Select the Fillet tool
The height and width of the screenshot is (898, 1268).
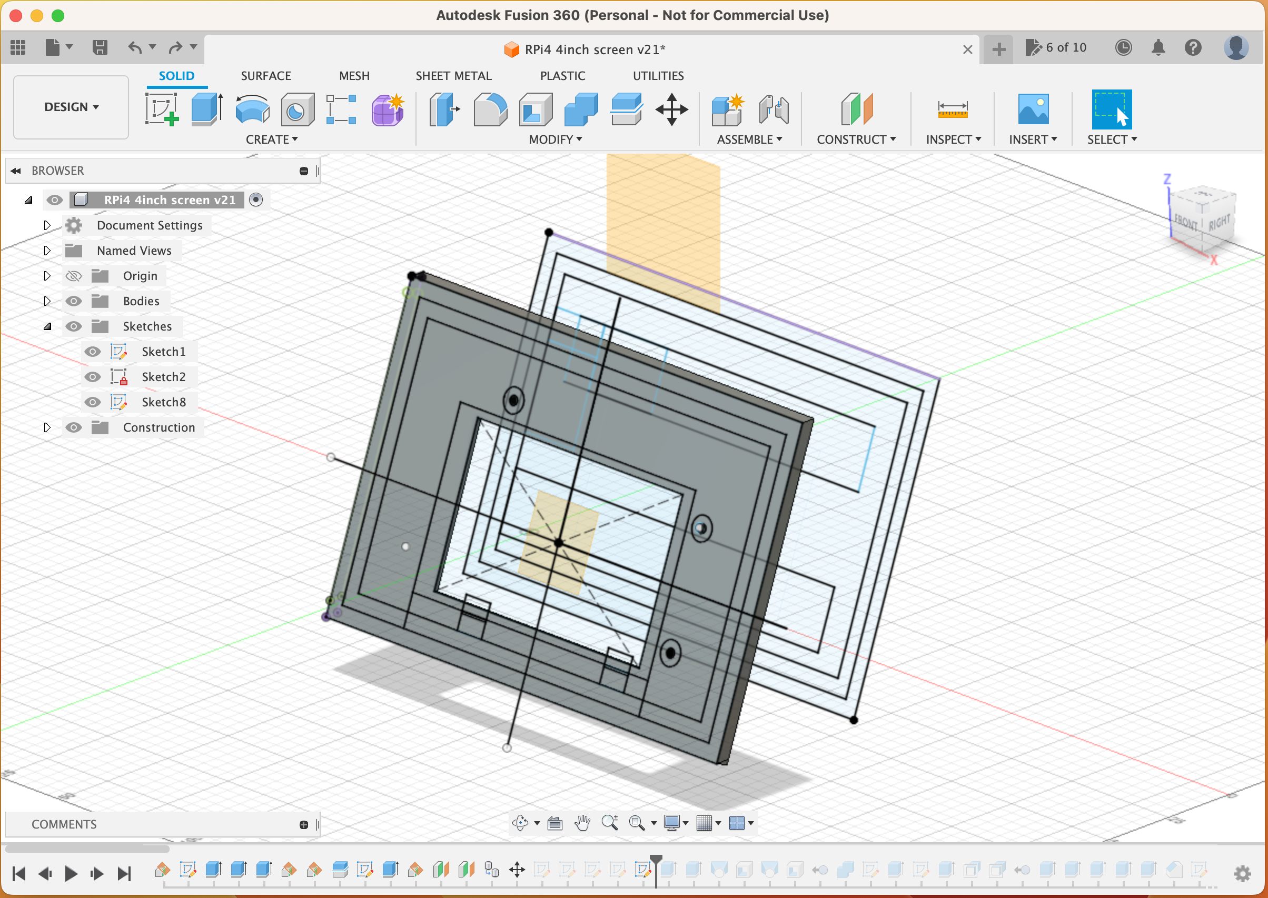490,109
